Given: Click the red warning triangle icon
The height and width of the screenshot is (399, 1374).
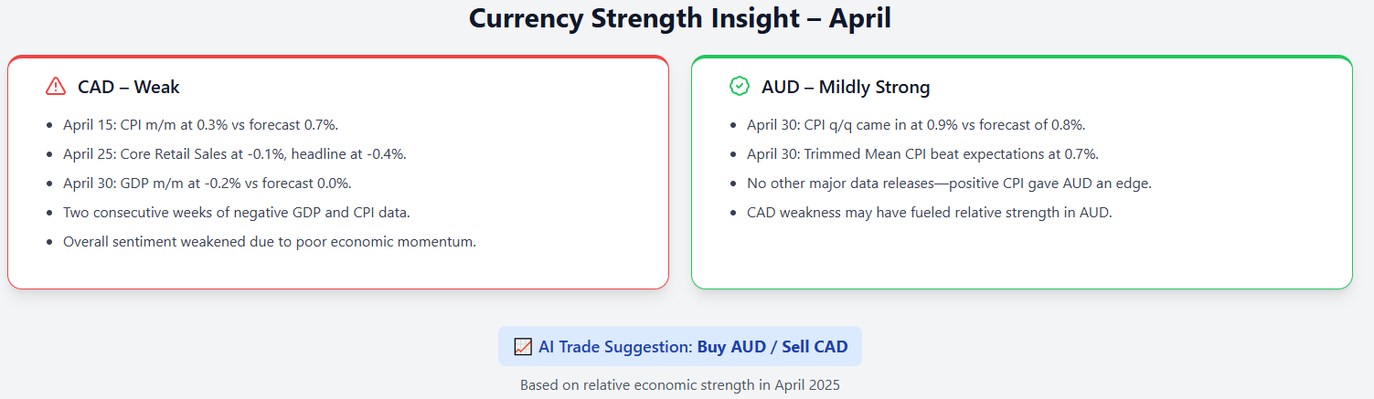Looking at the screenshot, I should (x=56, y=87).
